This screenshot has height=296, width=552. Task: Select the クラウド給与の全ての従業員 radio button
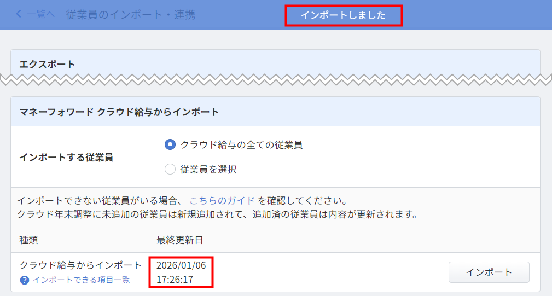click(170, 145)
